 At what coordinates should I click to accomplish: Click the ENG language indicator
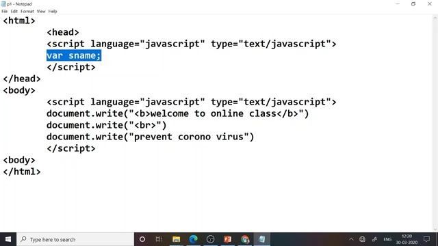387,239
